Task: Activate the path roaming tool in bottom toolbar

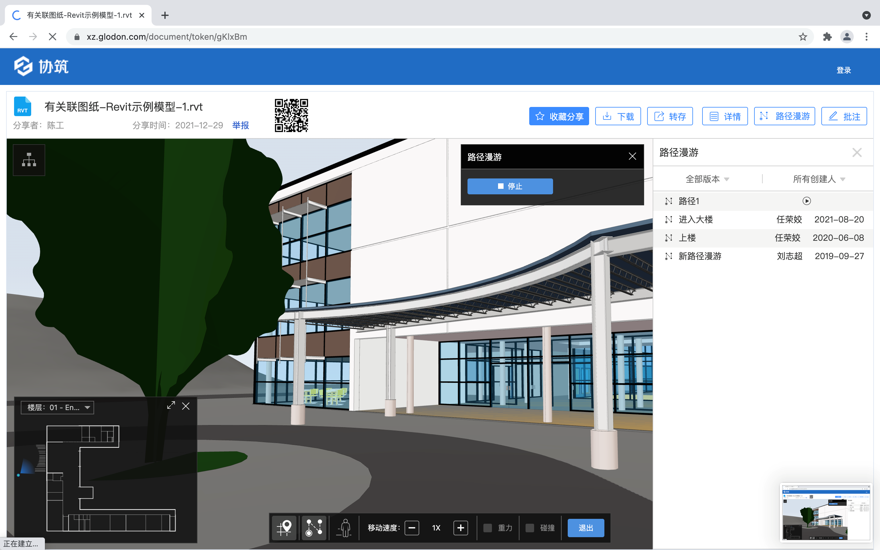Action: click(x=314, y=527)
